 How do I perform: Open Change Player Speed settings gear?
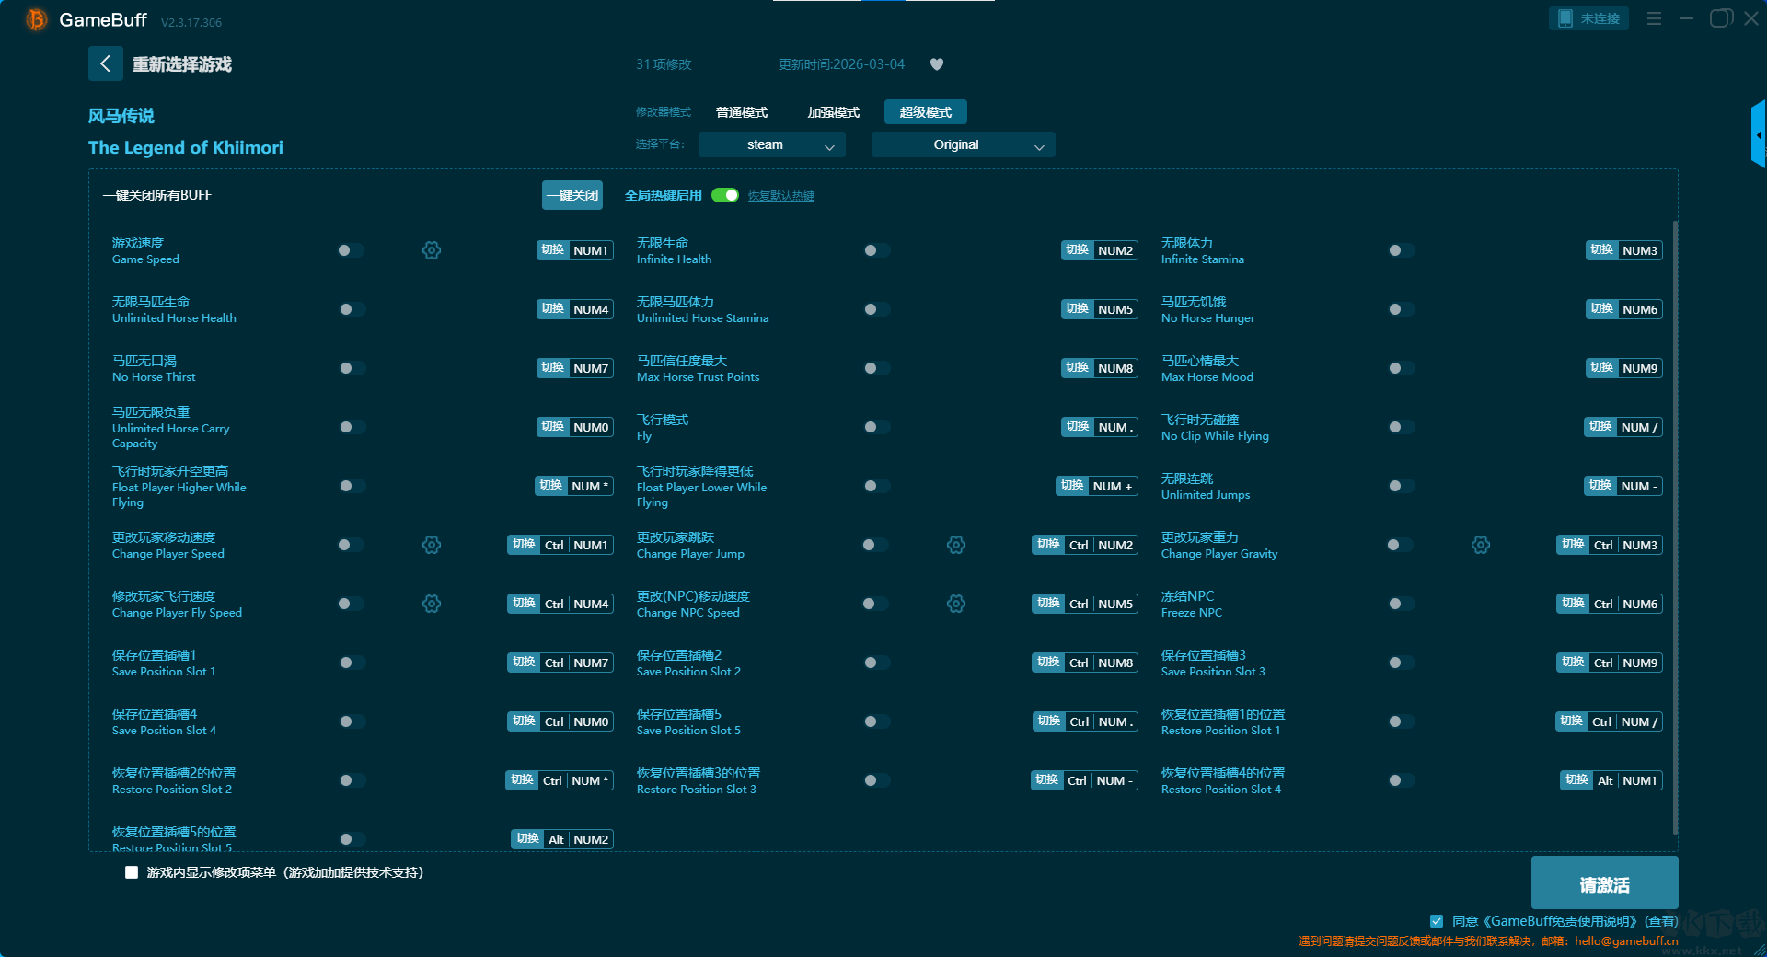432,545
